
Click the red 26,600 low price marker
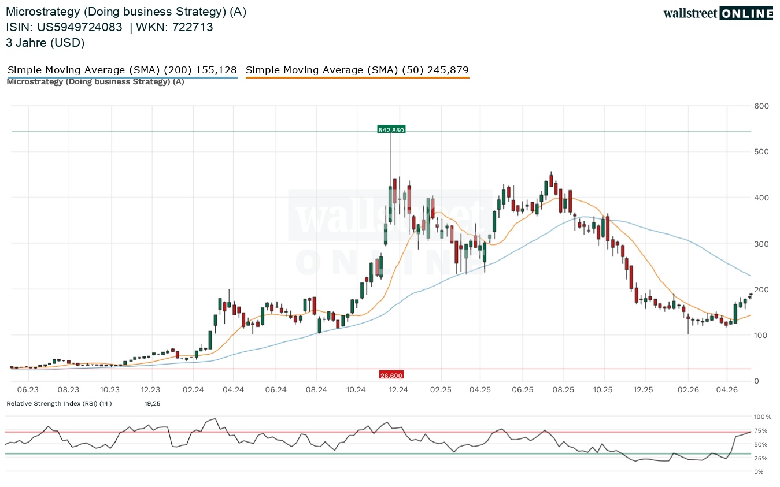tap(391, 375)
